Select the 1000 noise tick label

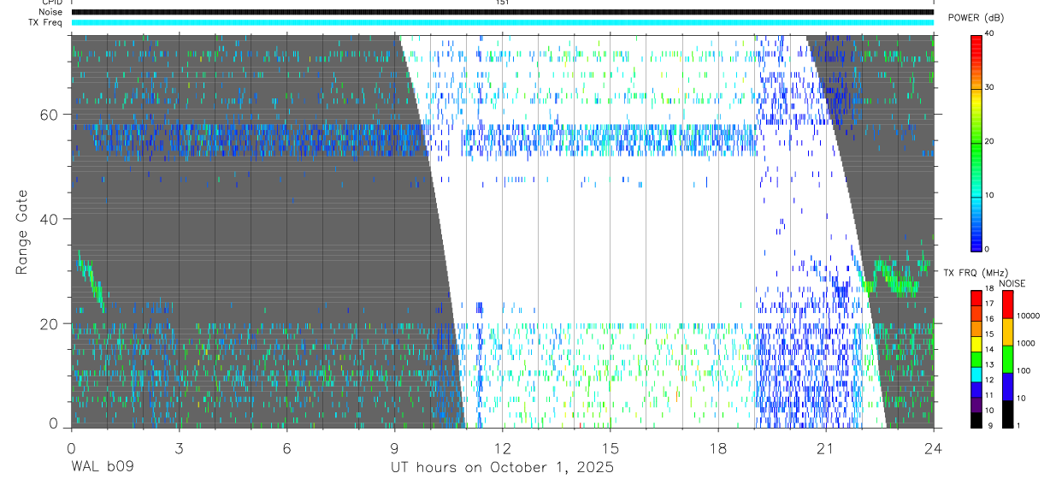tap(1026, 343)
